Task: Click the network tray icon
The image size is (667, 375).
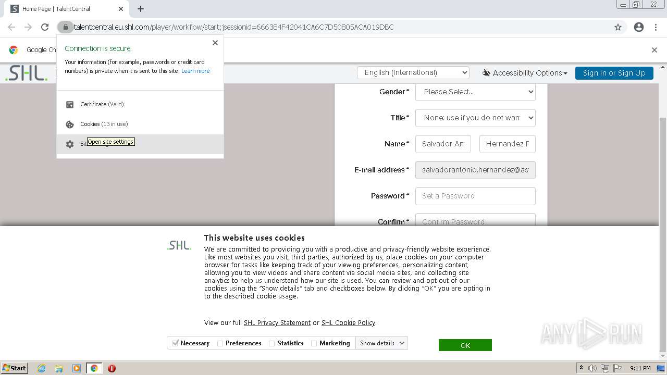Action: coord(605,368)
